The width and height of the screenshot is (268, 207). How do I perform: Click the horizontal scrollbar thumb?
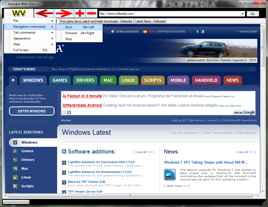click(x=130, y=196)
